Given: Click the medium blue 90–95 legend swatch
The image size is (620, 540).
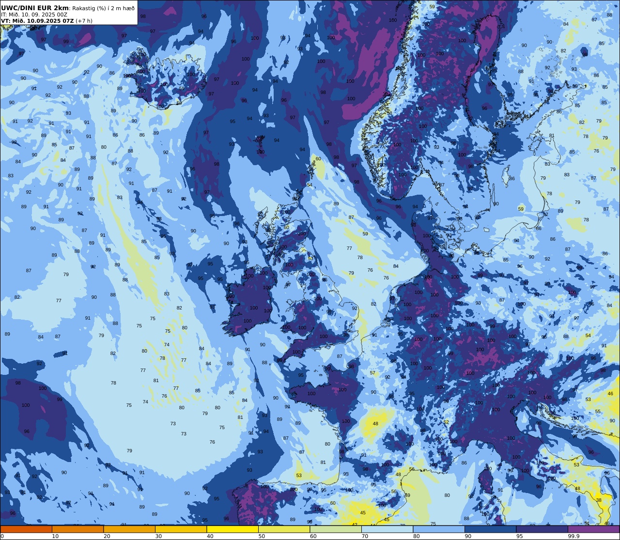Looking at the screenshot, I should tap(490, 529).
